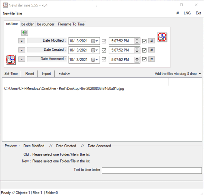
Task: Close the NewFileTime window
Action: (196, 5)
